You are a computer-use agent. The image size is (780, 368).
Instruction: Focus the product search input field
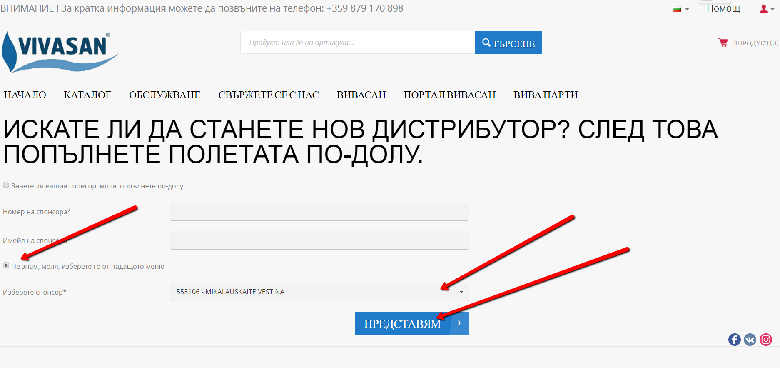[357, 43]
